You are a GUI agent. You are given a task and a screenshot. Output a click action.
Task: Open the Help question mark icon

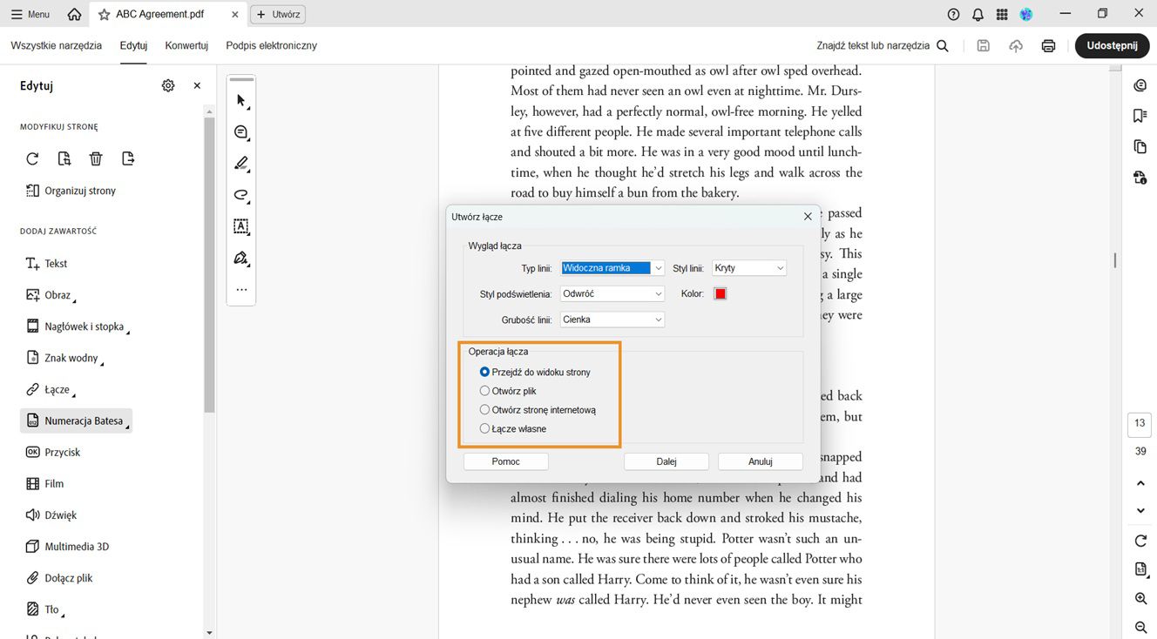click(953, 15)
